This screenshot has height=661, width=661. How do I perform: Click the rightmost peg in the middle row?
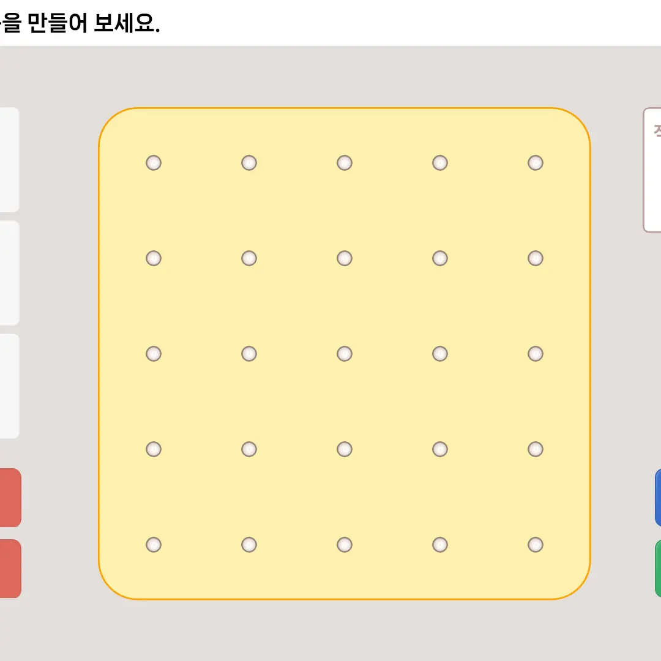click(535, 353)
